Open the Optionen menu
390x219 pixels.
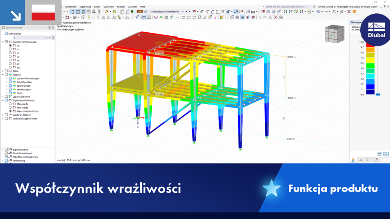point(109,6)
